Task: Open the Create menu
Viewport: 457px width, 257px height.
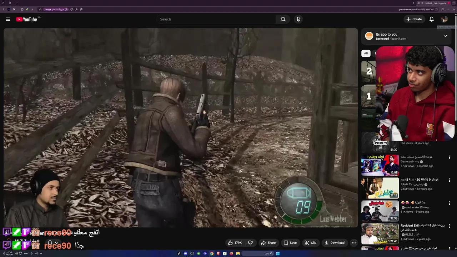Action: click(414, 19)
